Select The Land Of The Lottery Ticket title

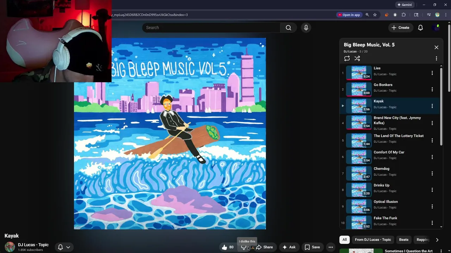click(399, 136)
